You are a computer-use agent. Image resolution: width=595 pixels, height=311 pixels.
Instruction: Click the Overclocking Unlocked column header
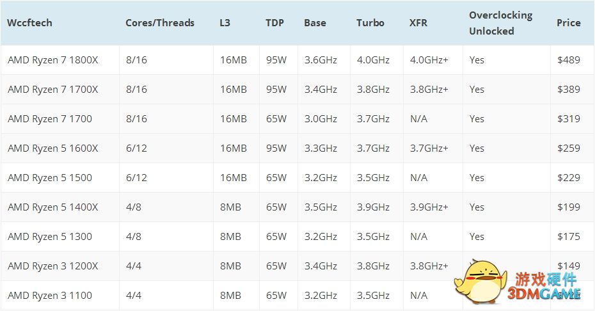coord(500,23)
